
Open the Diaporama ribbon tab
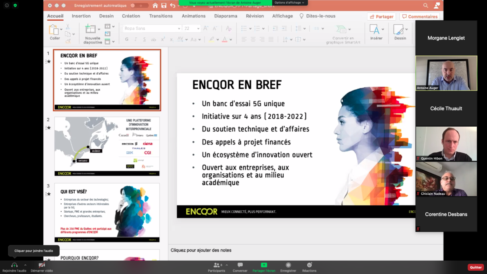pyautogui.click(x=226, y=16)
